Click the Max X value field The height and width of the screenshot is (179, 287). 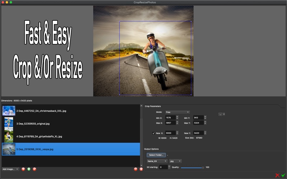[x=170, y=123]
